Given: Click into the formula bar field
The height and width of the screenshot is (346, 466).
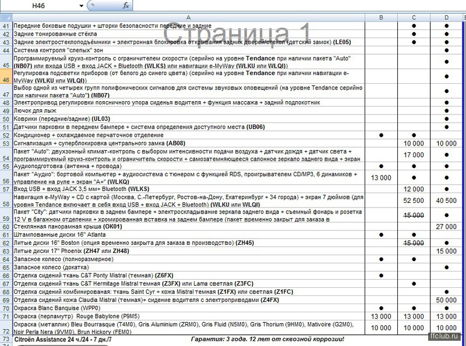Looking at the screenshot, I should point(299,5).
